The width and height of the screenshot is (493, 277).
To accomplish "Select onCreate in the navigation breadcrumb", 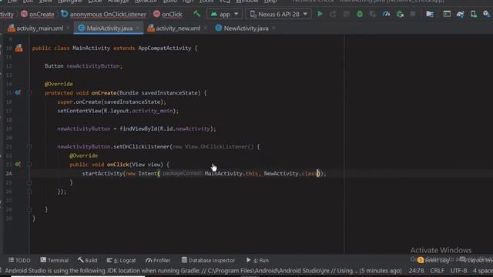I will [38, 14].
